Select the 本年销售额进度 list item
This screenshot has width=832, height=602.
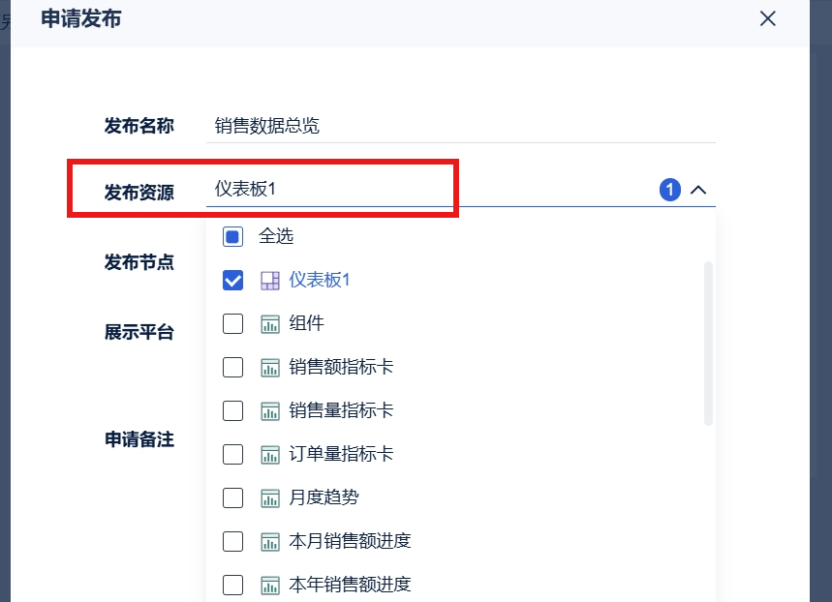461,585
